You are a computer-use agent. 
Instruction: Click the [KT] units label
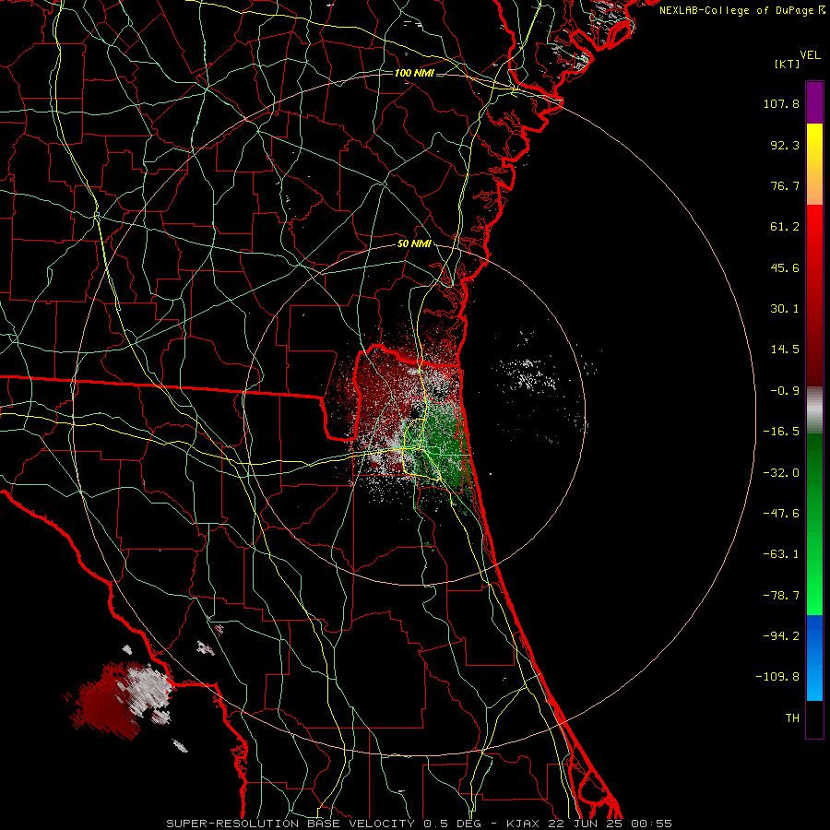(788, 64)
